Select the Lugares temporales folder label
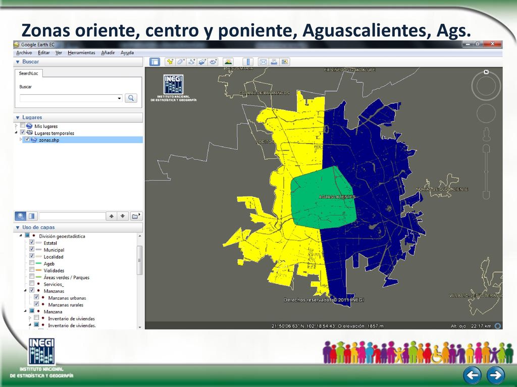Image resolution: width=517 pixels, height=387 pixels. (x=54, y=133)
